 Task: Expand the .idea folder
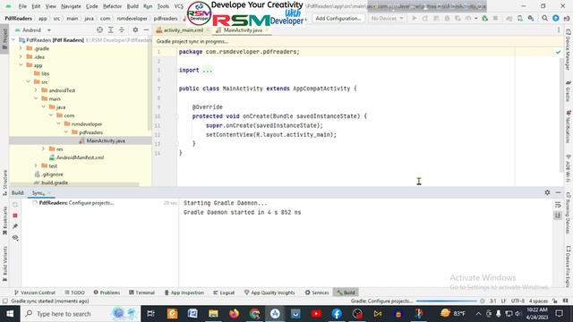click(21, 56)
